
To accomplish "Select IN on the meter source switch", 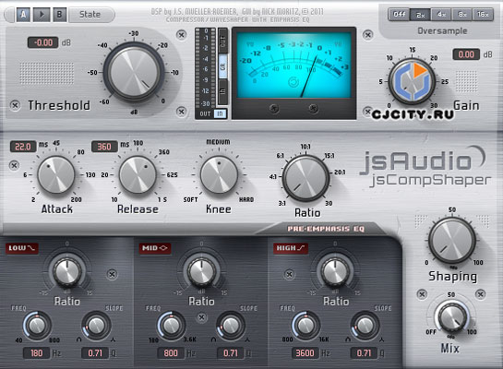I will click(220, 113).
